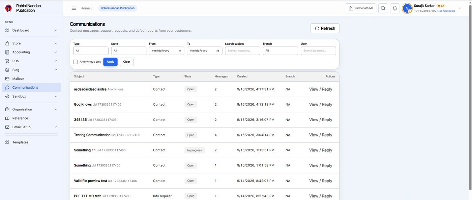Expand the Store menu chevron

(x=56, y=43)
